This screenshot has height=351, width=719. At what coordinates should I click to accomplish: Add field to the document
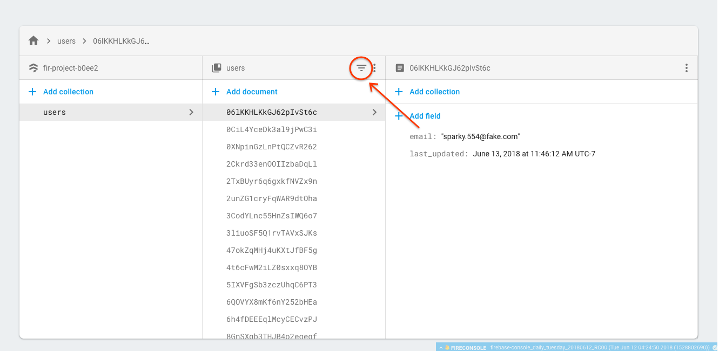tap(418, 116)
